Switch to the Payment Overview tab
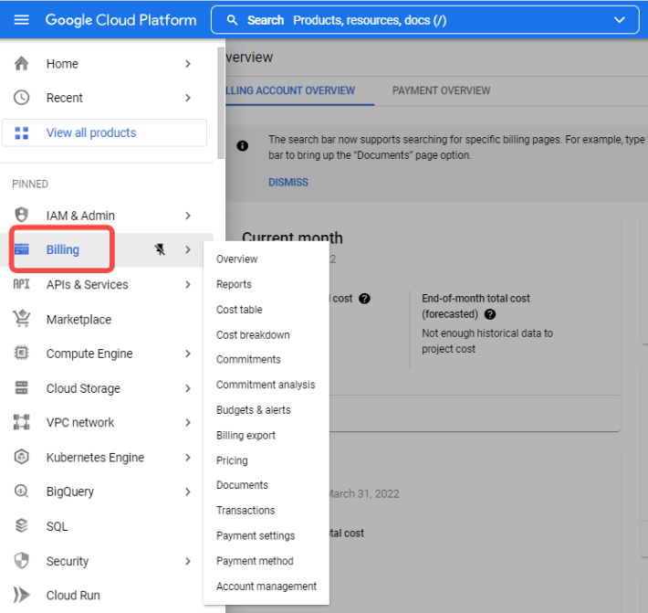Image resolution: width=648 pixels, height=613 pixels. tap(441, 90)
